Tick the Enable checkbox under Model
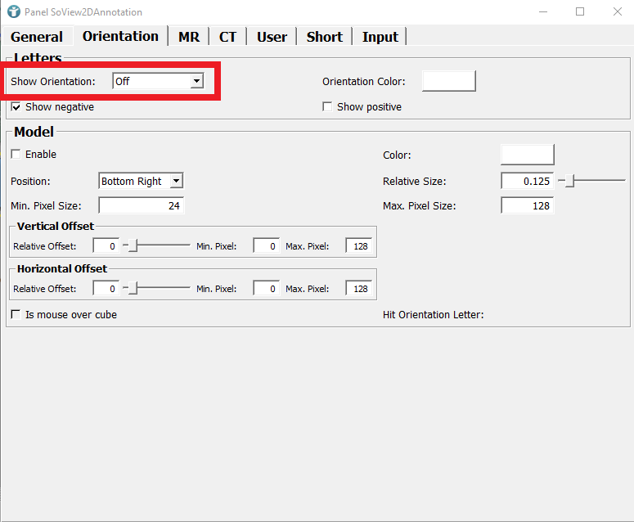The image size is (634, 522). tap(16, 154)
